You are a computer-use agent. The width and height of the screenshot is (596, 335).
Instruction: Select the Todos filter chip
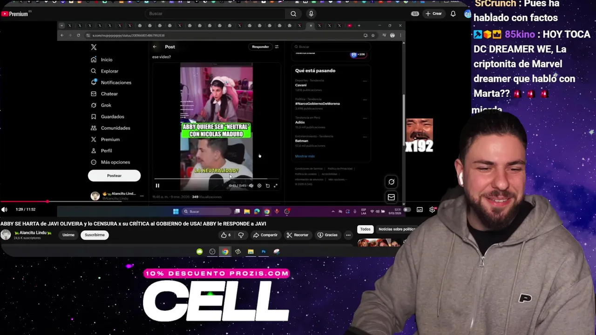[366, 229]
